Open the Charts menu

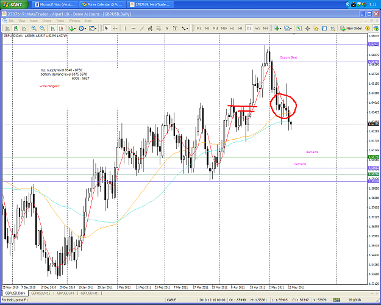coord(47,21)
